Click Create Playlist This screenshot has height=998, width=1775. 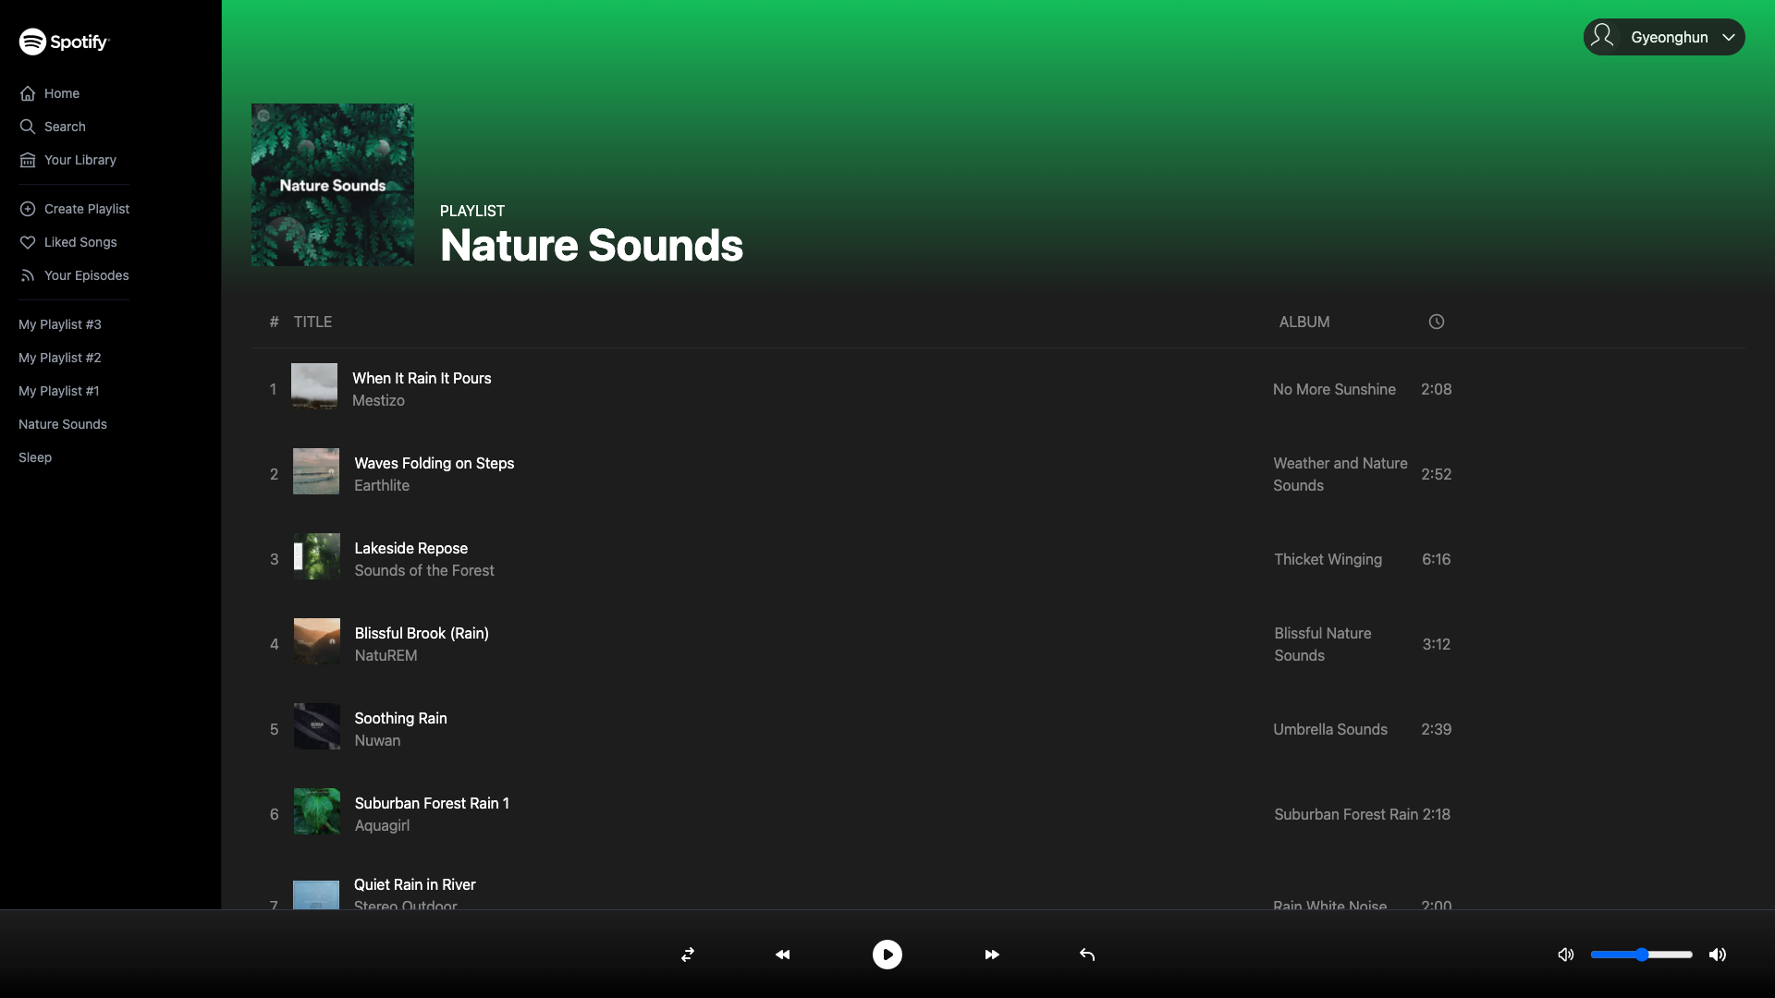tap(74, 209)
